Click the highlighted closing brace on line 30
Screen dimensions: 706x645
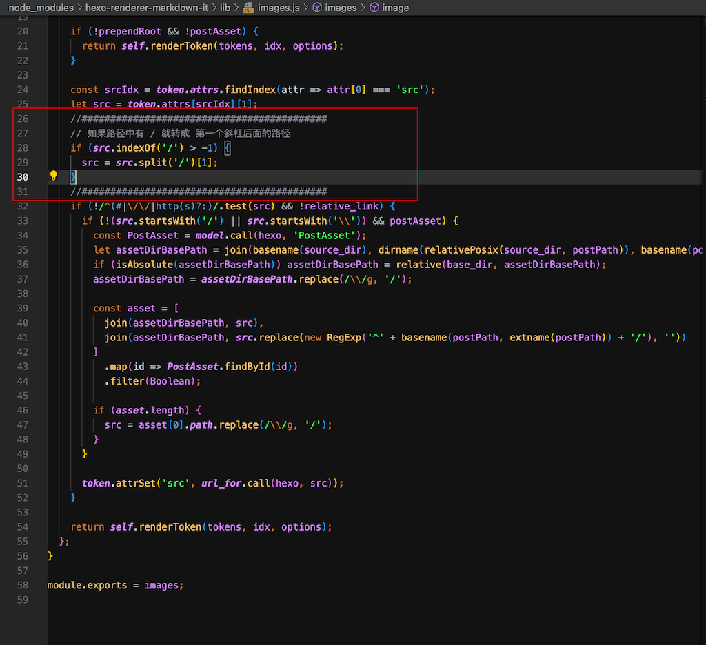[72, 176]
